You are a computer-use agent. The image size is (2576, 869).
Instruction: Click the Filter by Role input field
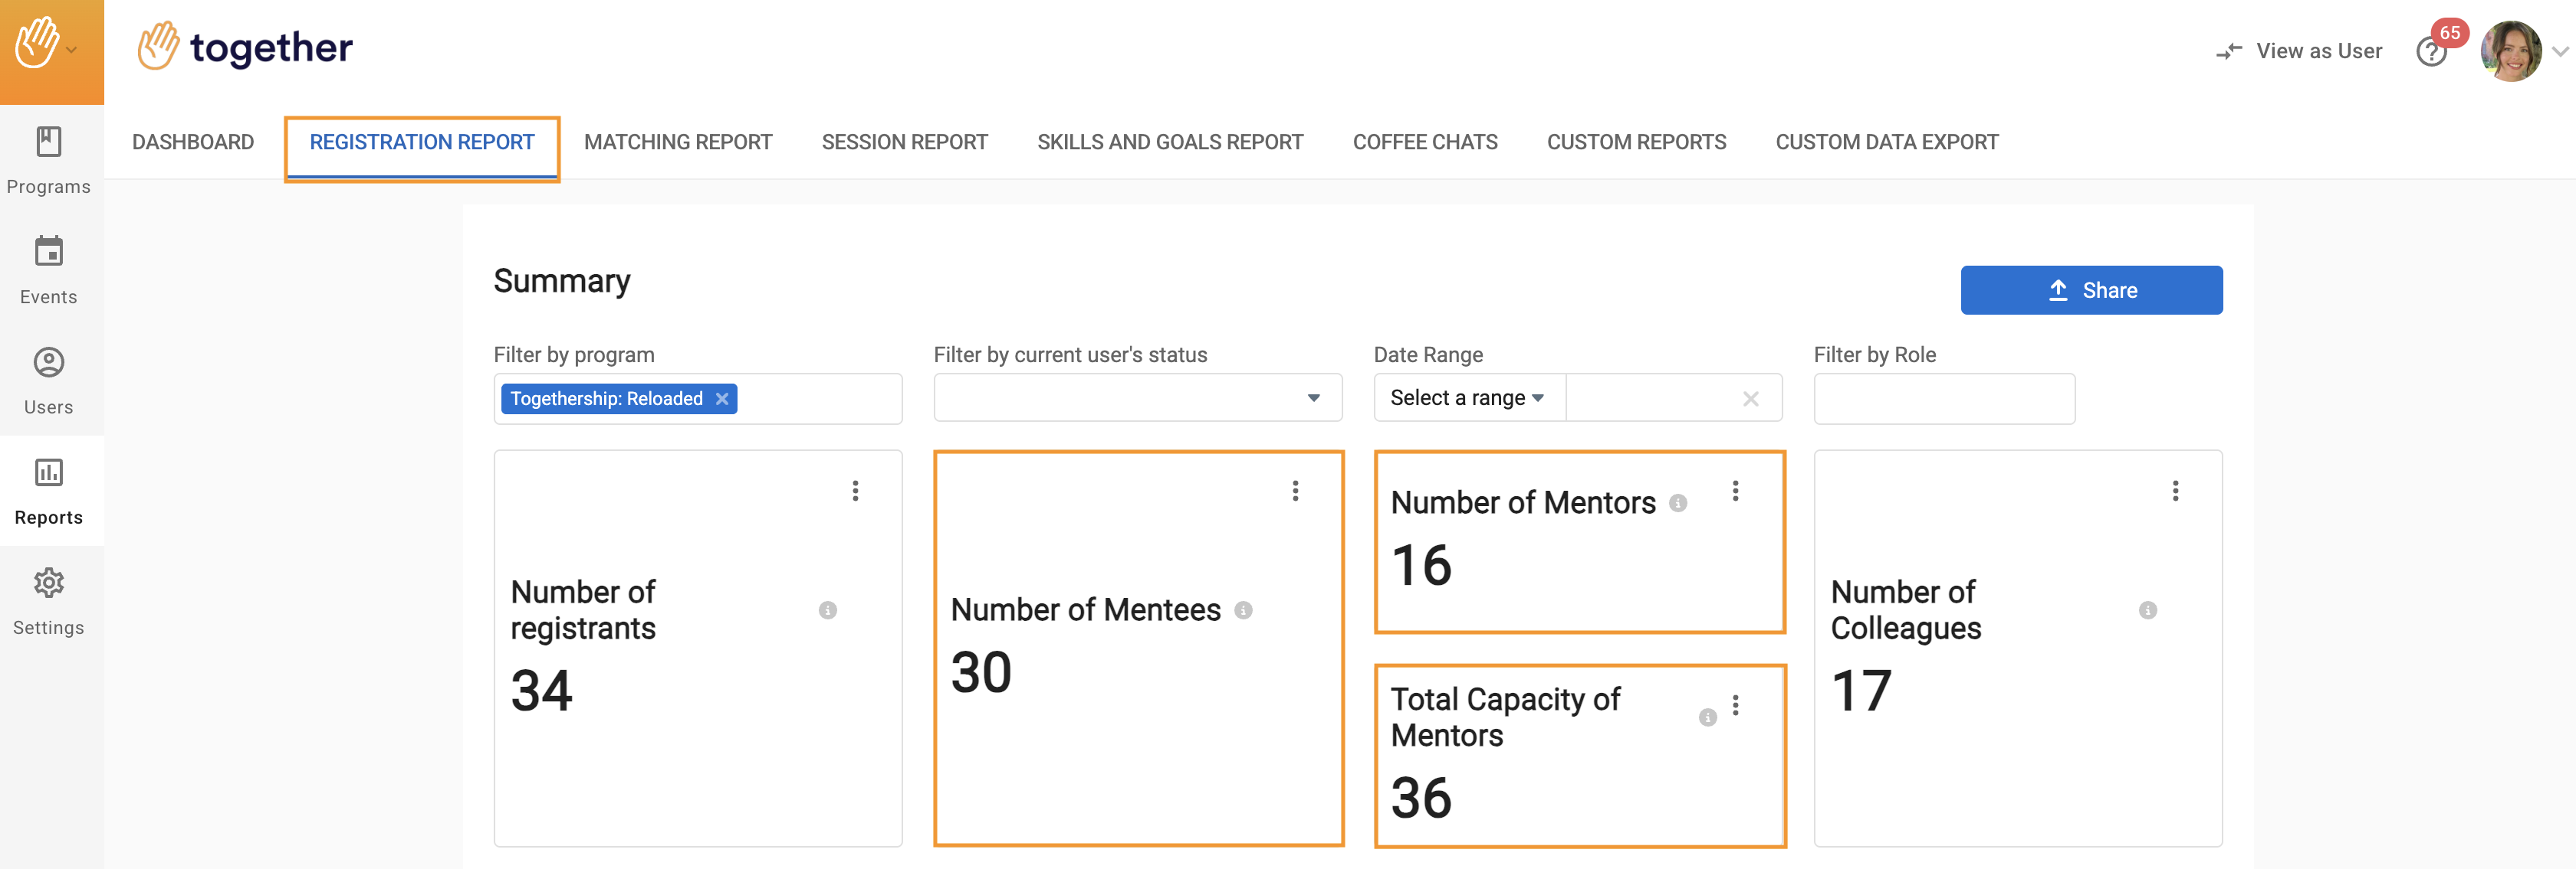(x=1943, y=399)
